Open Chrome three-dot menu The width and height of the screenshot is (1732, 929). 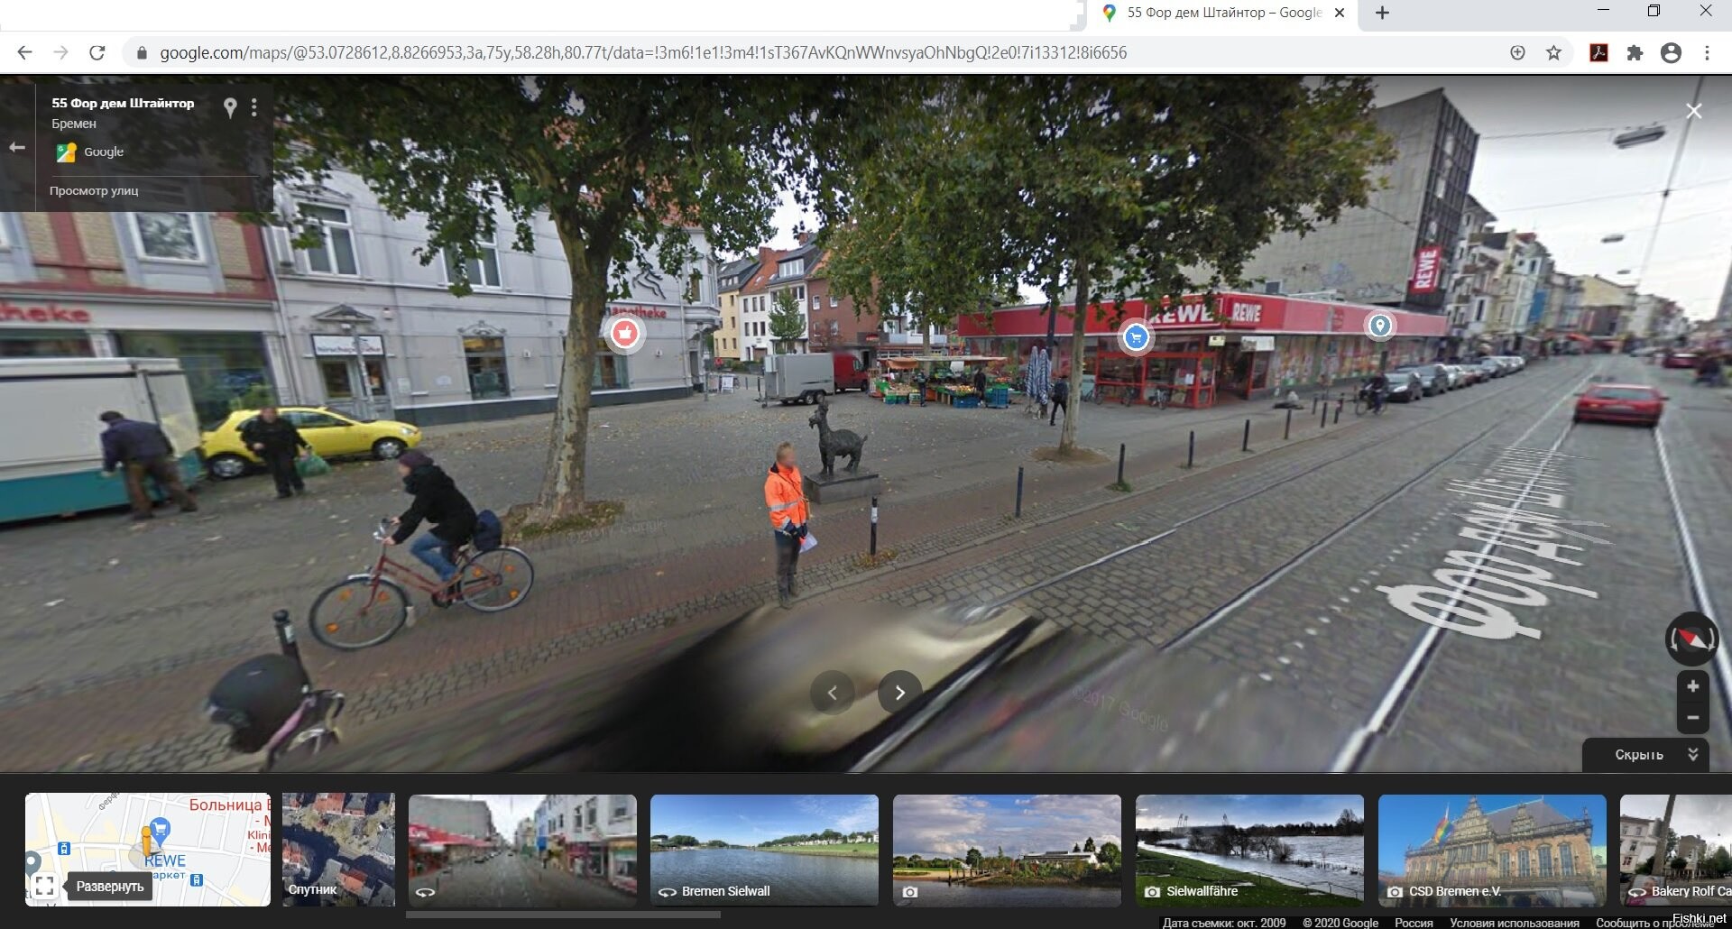[1707, 53]
